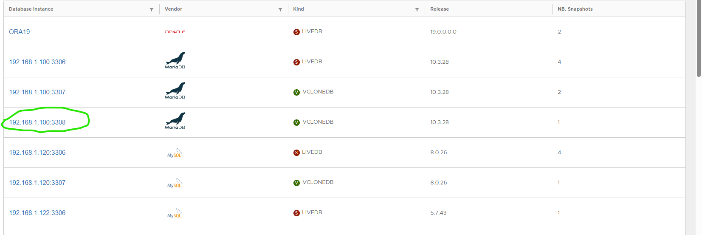Click the Oracle vendor logo
The width and height of the screenshot is (702, 235).
175,32
